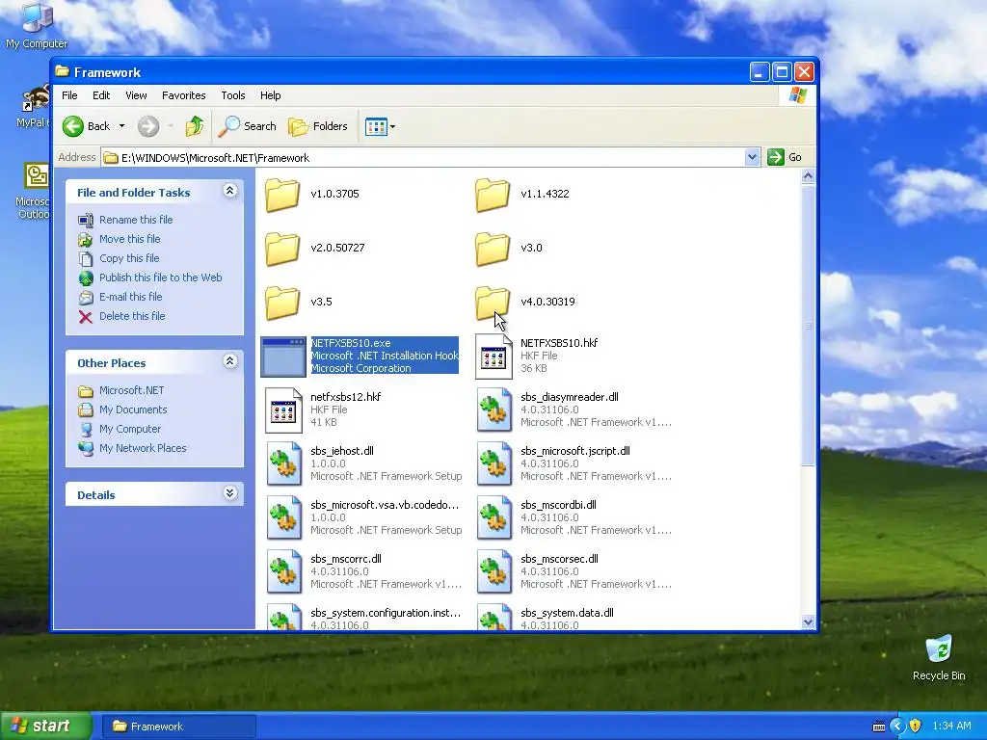Screen dimensions: 987x740
Task: Open My Computer desktop icon
Action: (37, 25)
